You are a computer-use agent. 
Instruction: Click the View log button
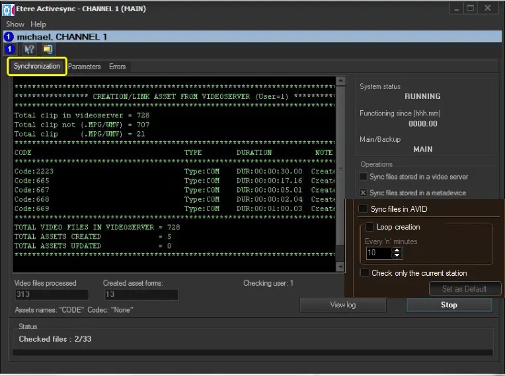pyautogui.click(x=342, y=305)
